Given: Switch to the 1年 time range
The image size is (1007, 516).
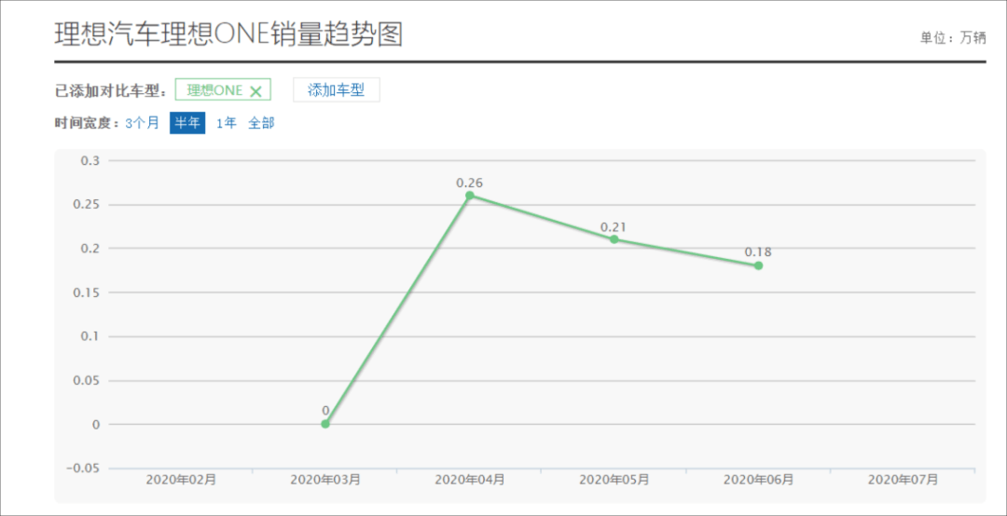Looking at the screenshot, I should pyautogui.click(x=226, y=123).
